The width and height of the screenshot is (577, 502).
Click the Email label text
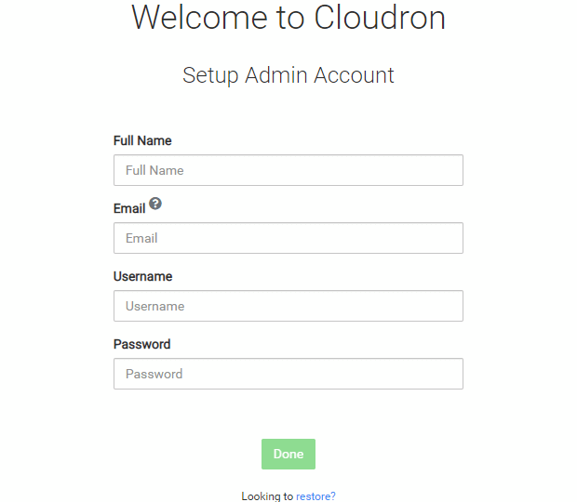129,208
